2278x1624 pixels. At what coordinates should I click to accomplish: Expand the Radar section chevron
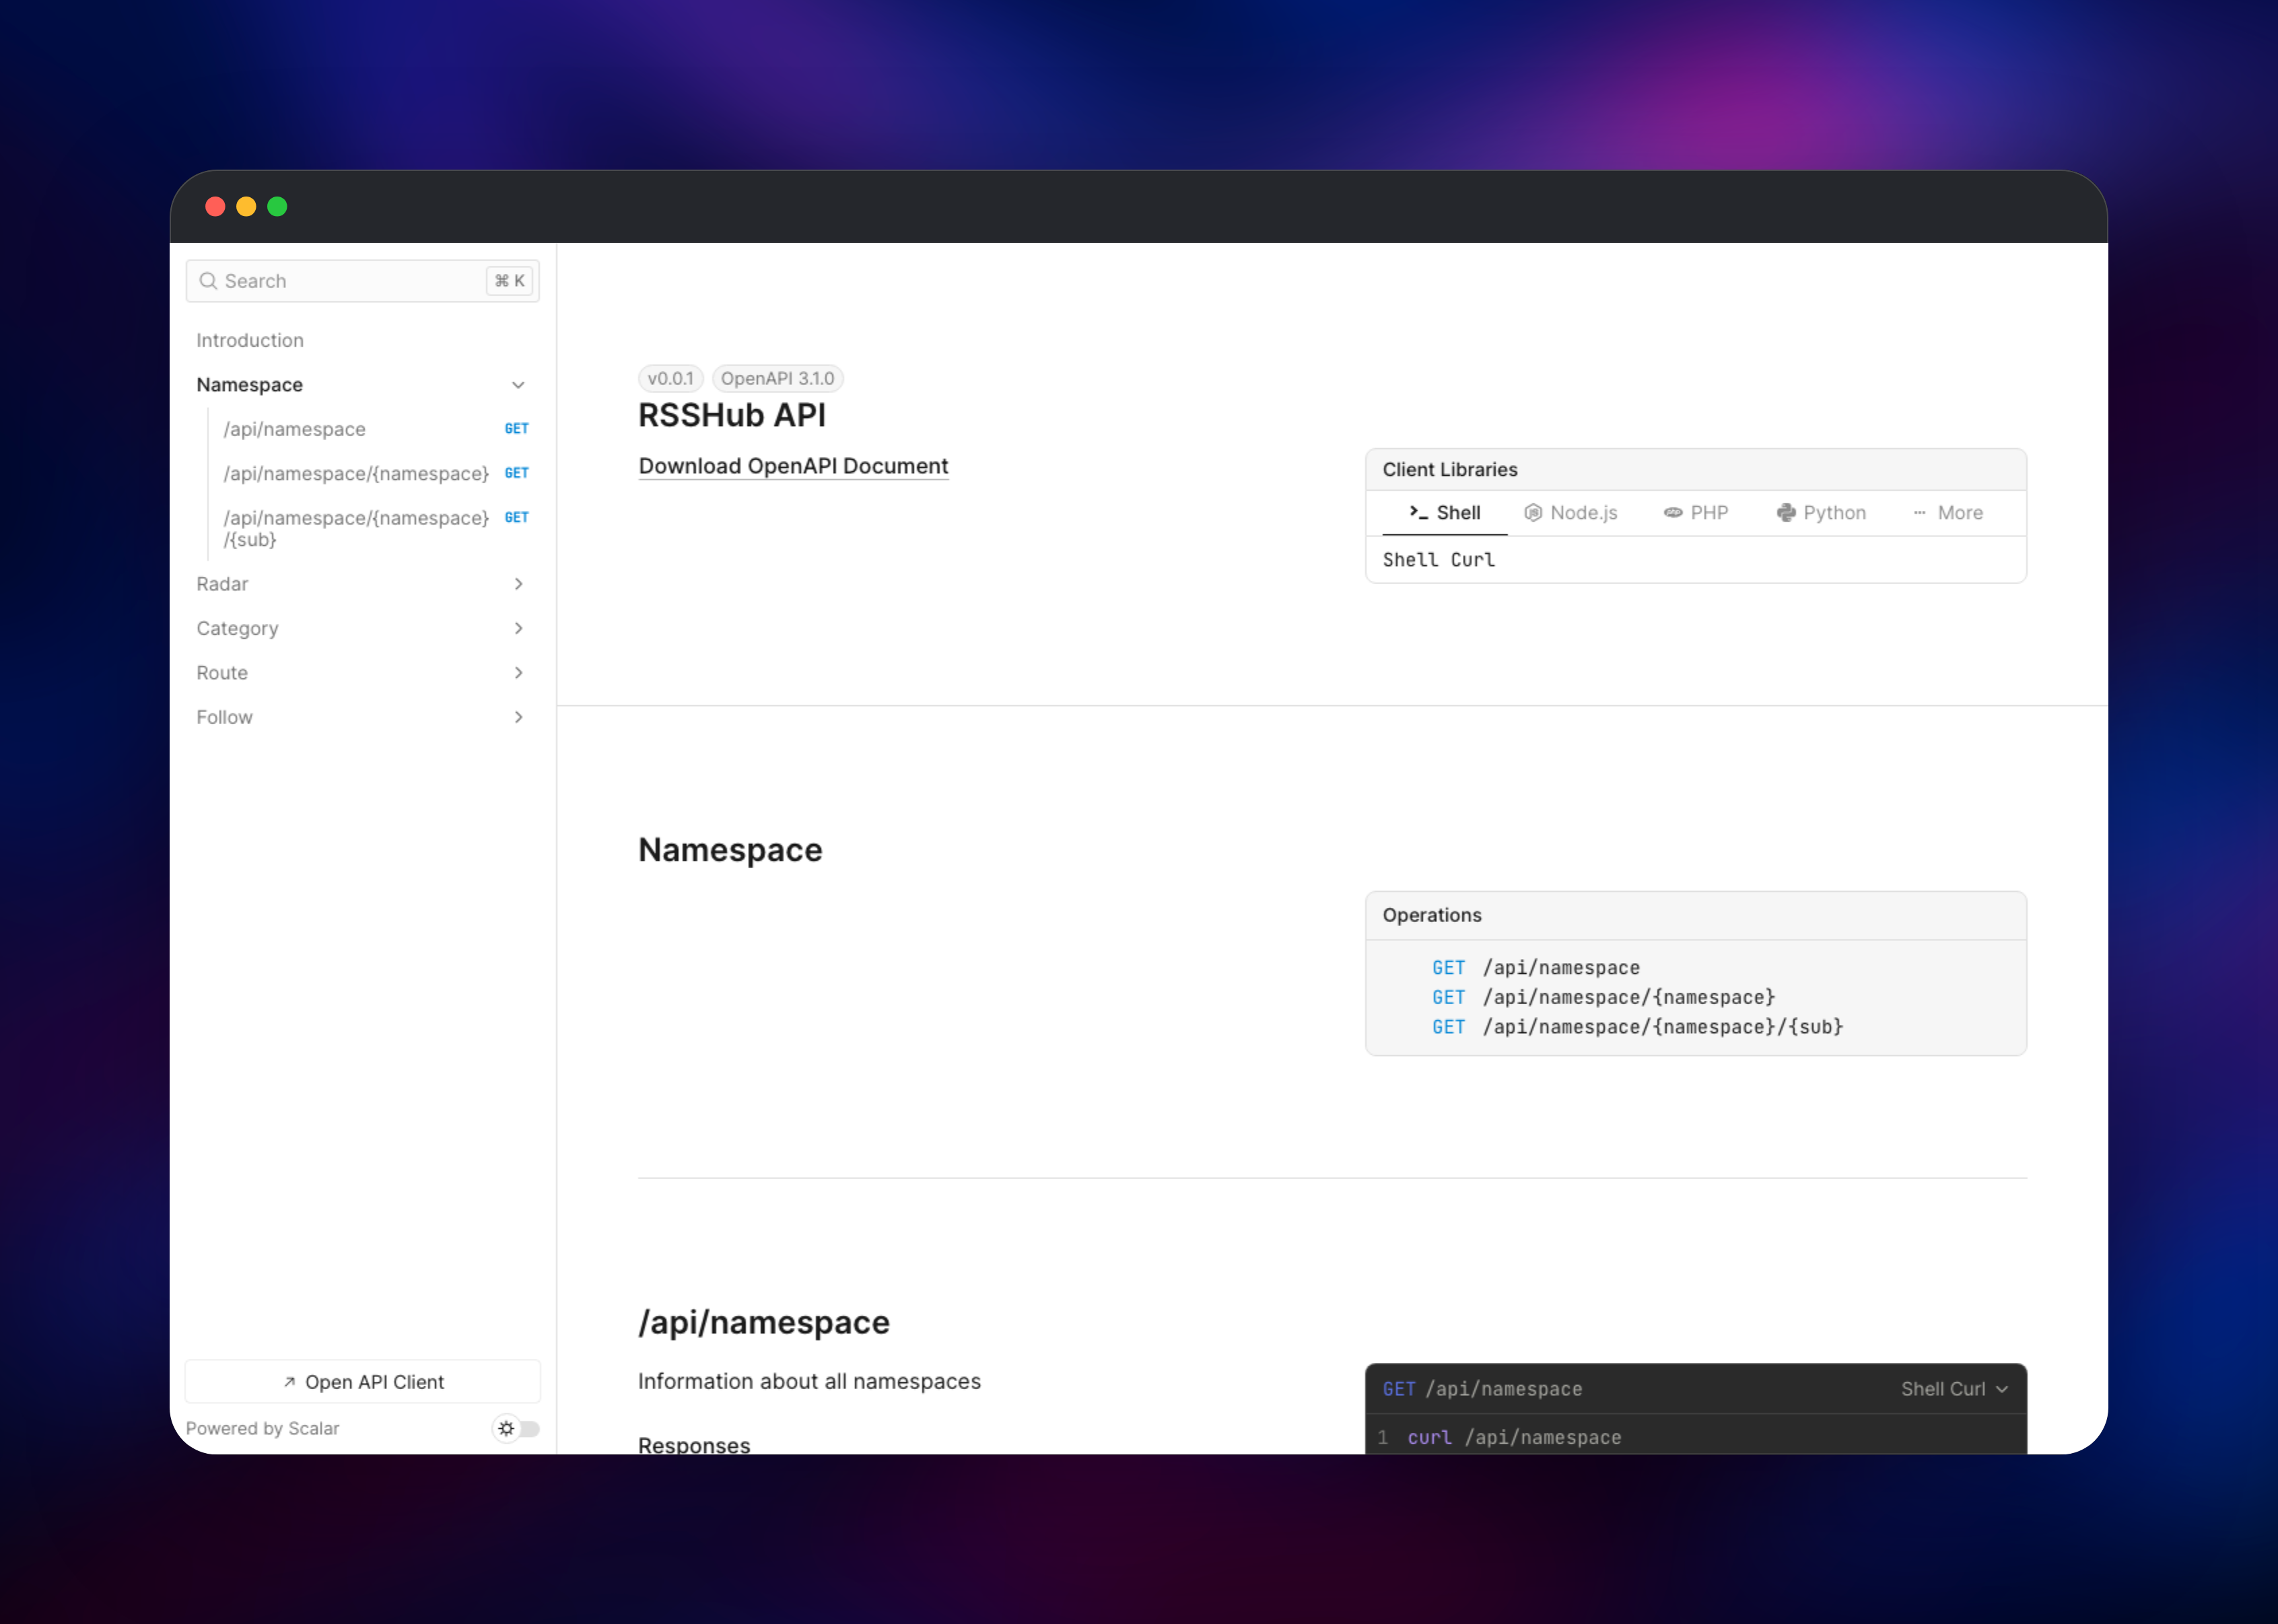tap(518, 584)
